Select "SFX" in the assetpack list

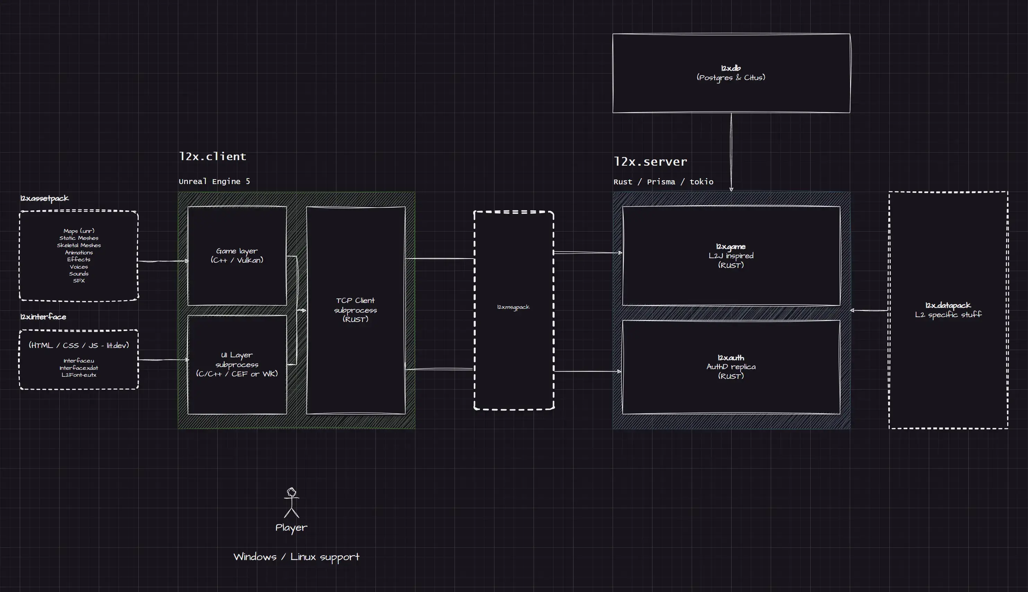click(x=79, y=280)
